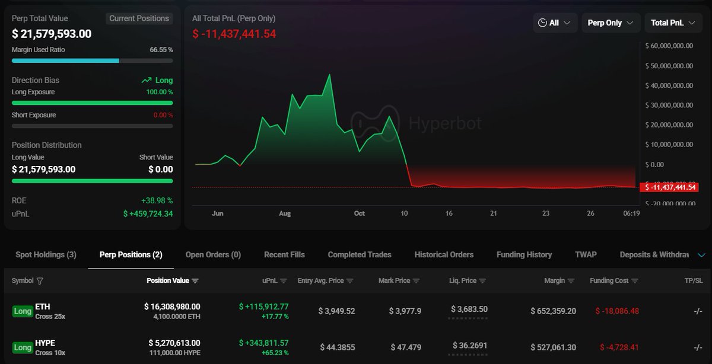This screenshot has width=712, height=364.
Task: Click ETH funding cost $ -18,086.48
Action: [x=617, y=311]
